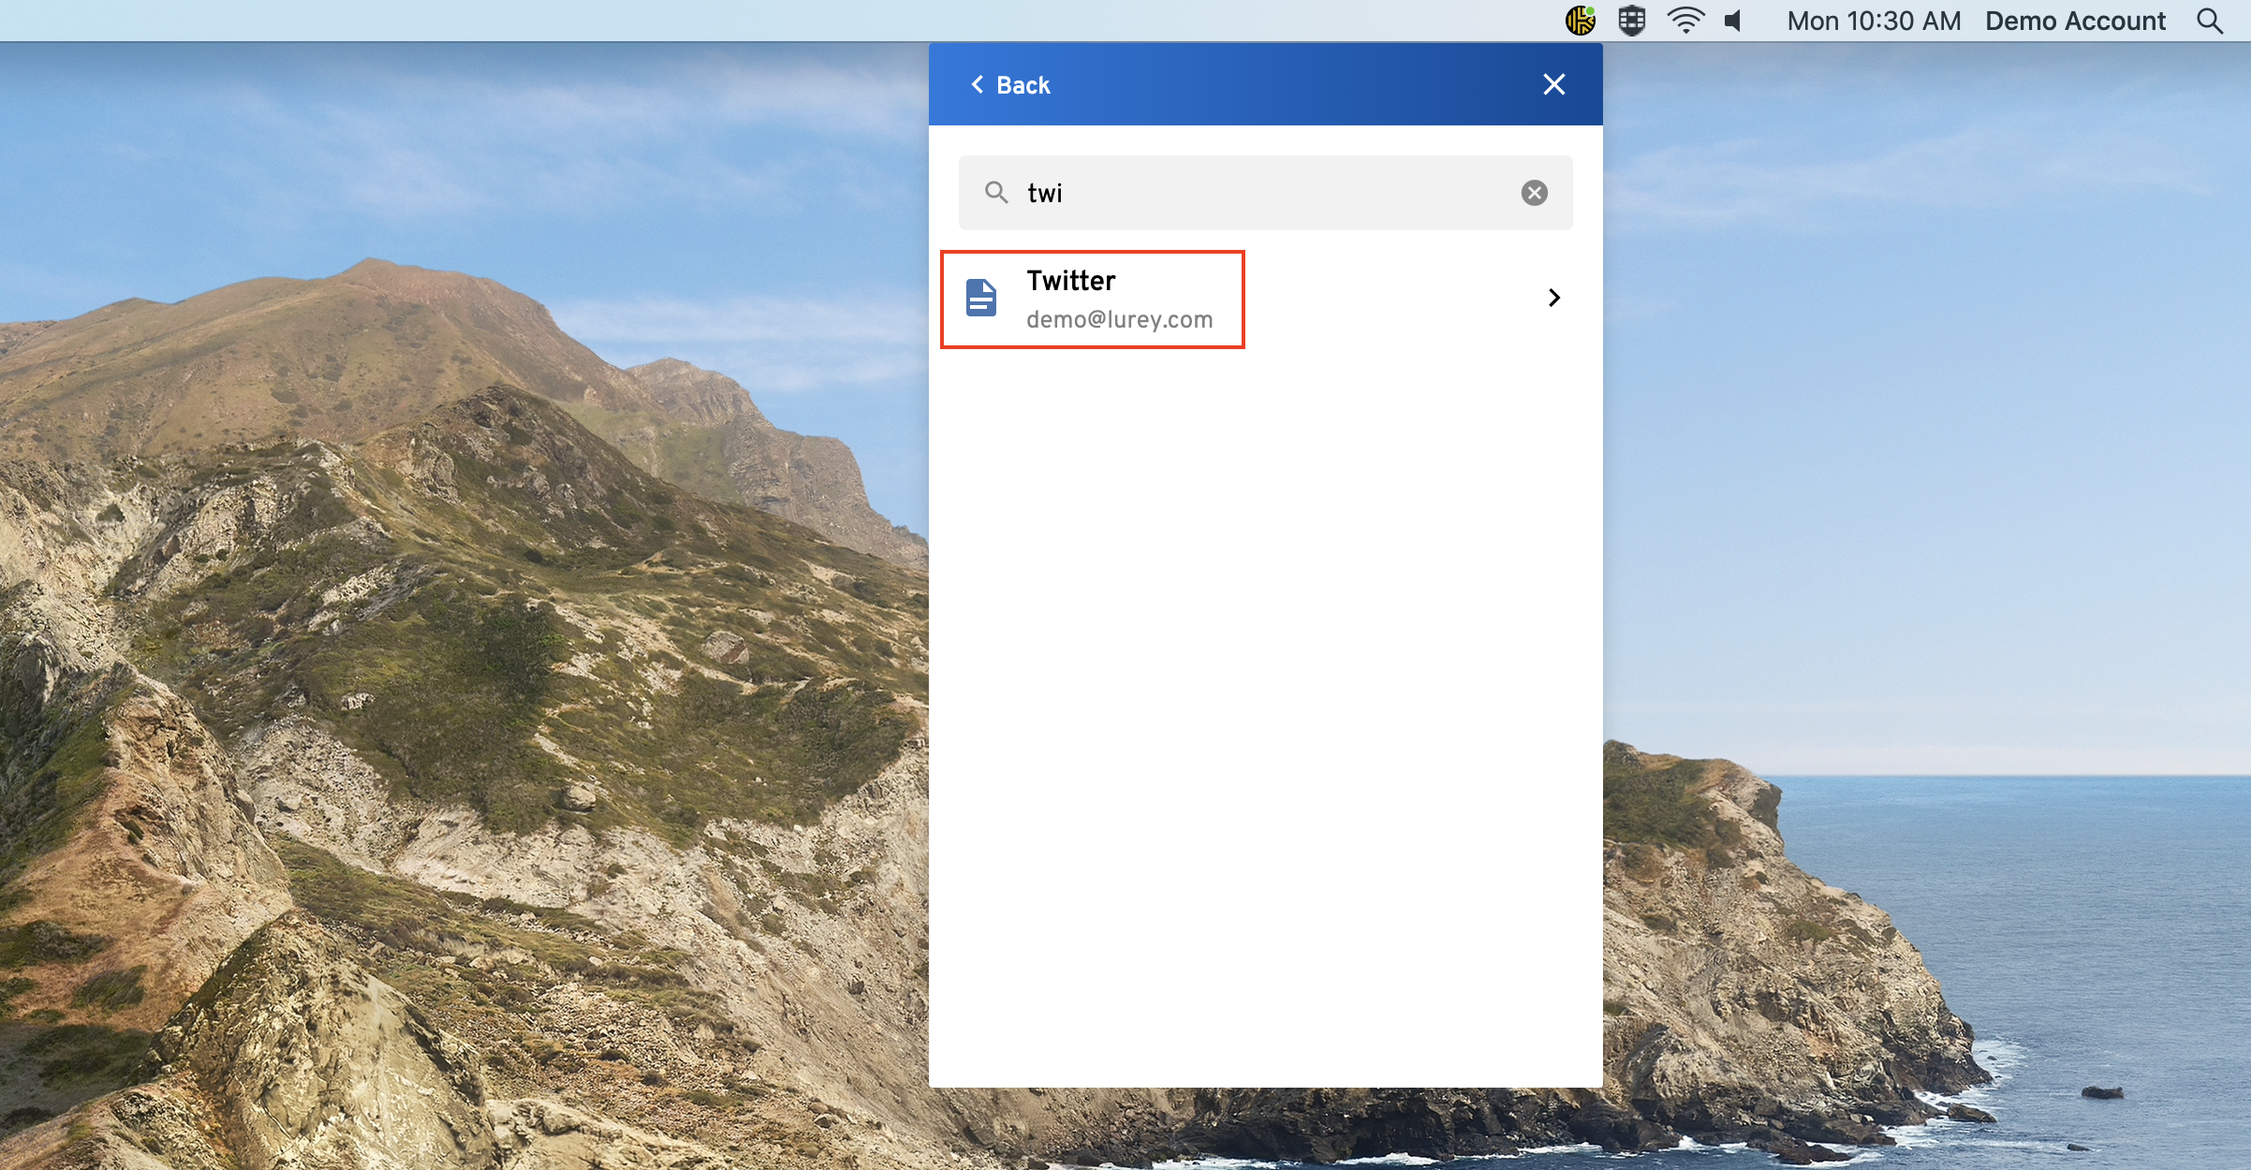Expand the Twitter record chevron arrow
This screenshot has width=2251, height=1170.
point(1554,298)
